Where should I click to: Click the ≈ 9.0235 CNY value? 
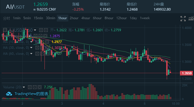click(44, 9)
